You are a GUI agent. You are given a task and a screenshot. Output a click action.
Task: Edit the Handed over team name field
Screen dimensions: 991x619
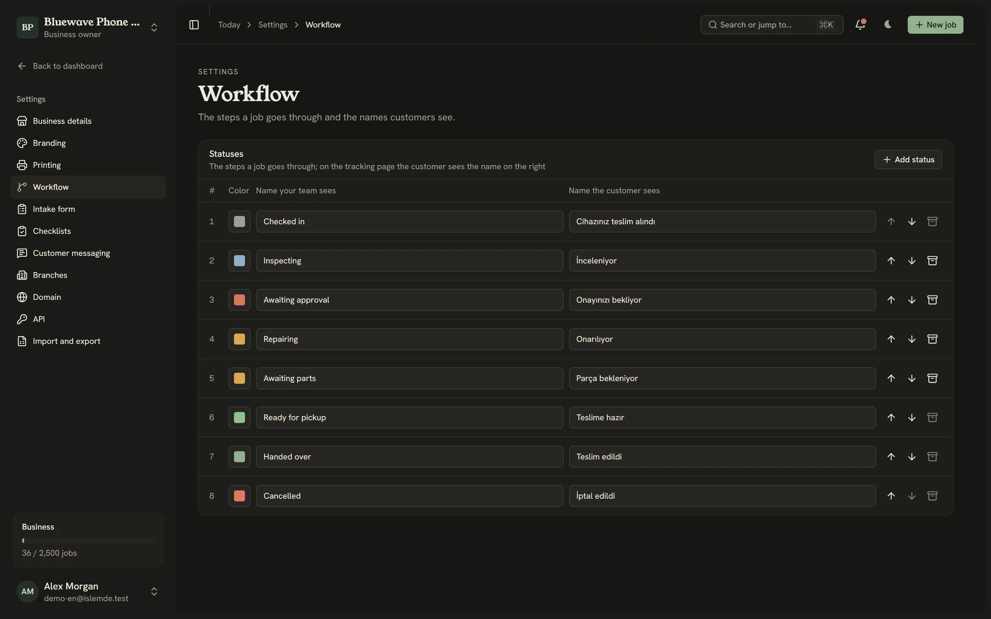coord(410,457)
